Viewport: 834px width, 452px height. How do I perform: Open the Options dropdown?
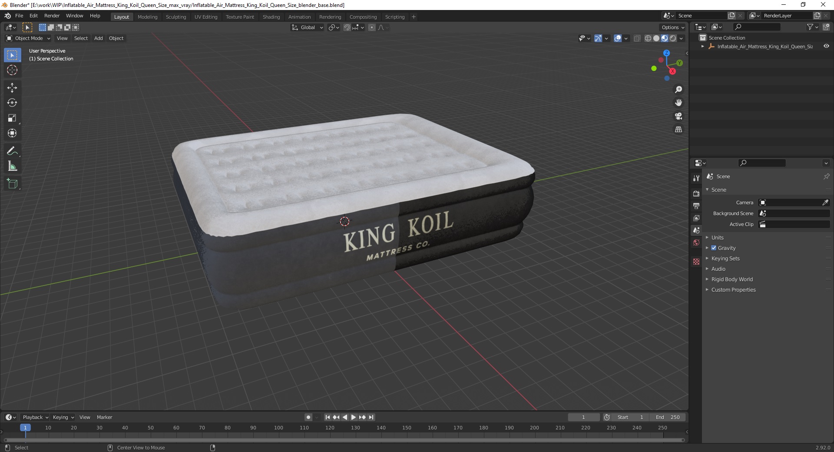(x=673, y=27)
